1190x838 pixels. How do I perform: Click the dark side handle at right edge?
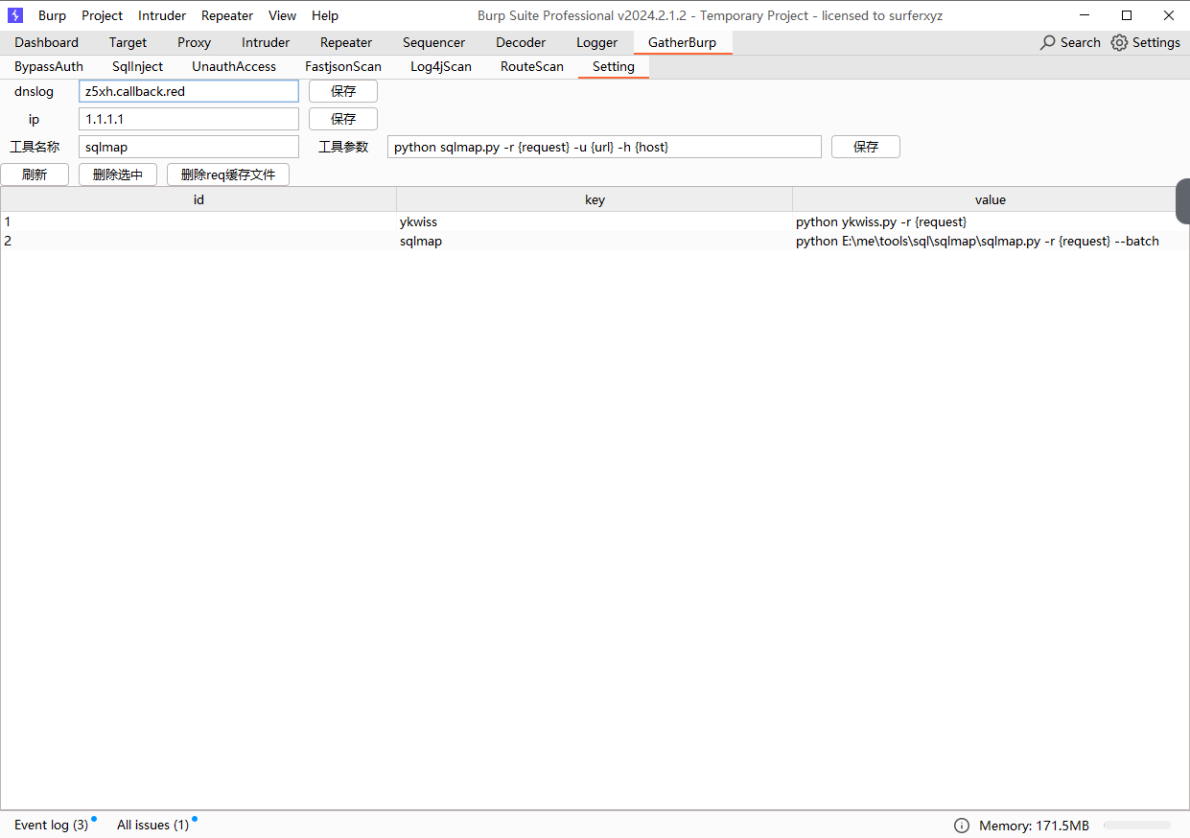pyautogui.click(x=1183, y=200)
